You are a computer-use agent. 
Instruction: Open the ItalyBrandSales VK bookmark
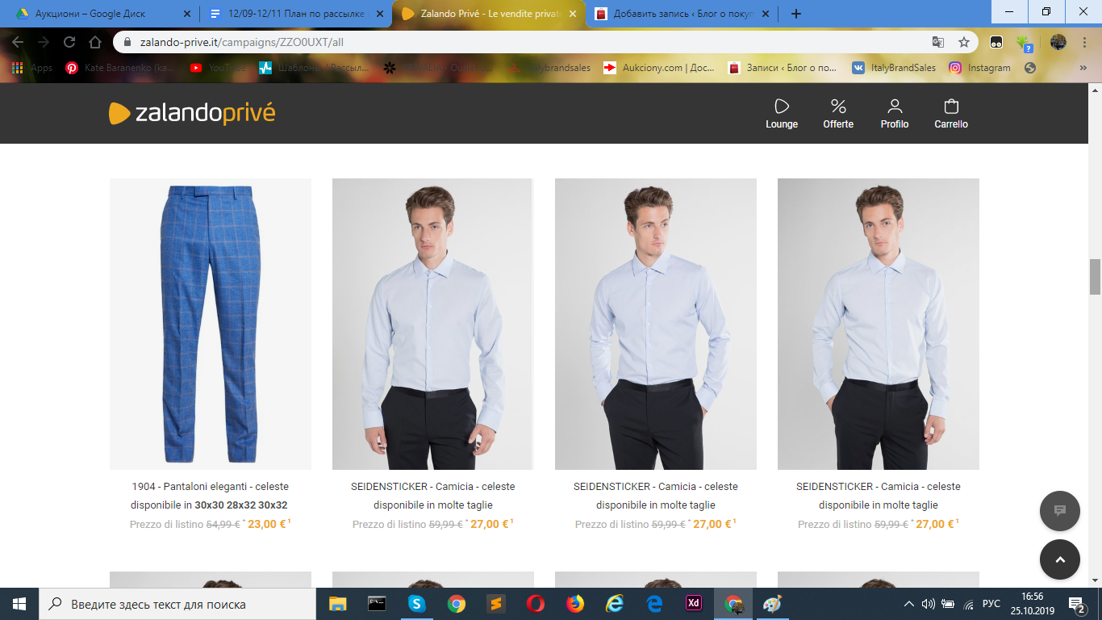894,68
